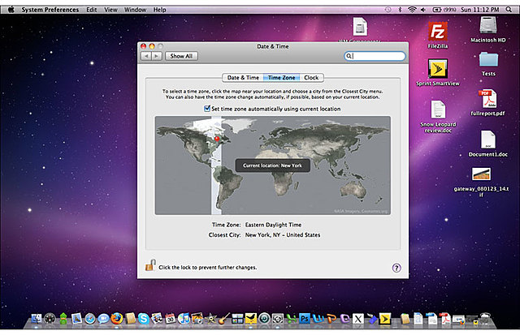Click the volume menu bar icon
This screenshot has width=520, height=335.
click(422, 10)
